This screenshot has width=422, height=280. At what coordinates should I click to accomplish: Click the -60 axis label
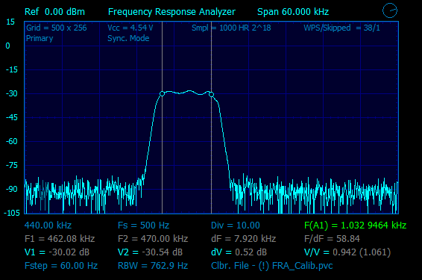click(x=12, y=141)
